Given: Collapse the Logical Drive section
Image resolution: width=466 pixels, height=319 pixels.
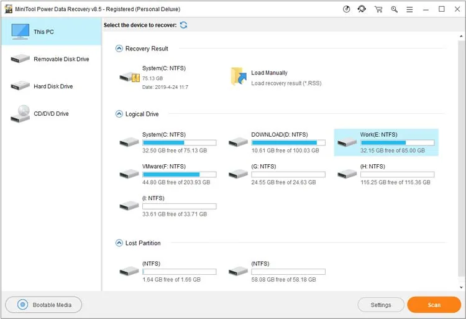Looking at the screenshot, I should coord(119,114).
